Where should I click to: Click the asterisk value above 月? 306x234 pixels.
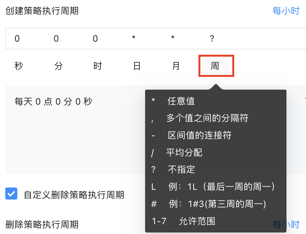tap(173, 39)
